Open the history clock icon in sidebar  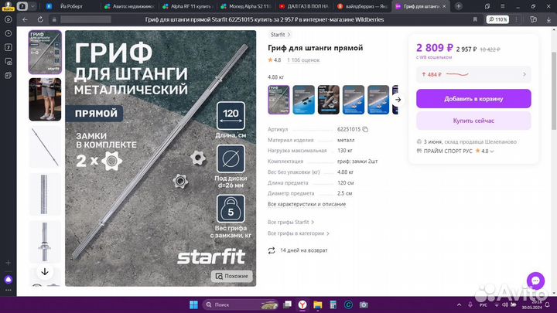pyautogui.click(x=9, y=33)
